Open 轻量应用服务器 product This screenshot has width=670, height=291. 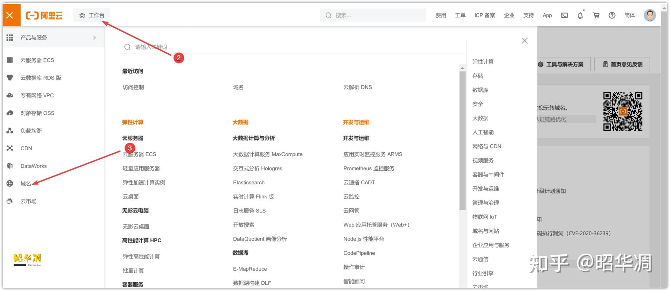coord(141,169)
